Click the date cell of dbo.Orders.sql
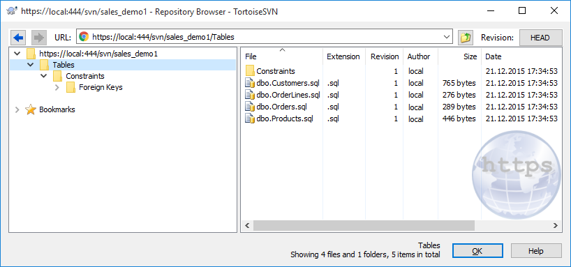 [521, 107]
